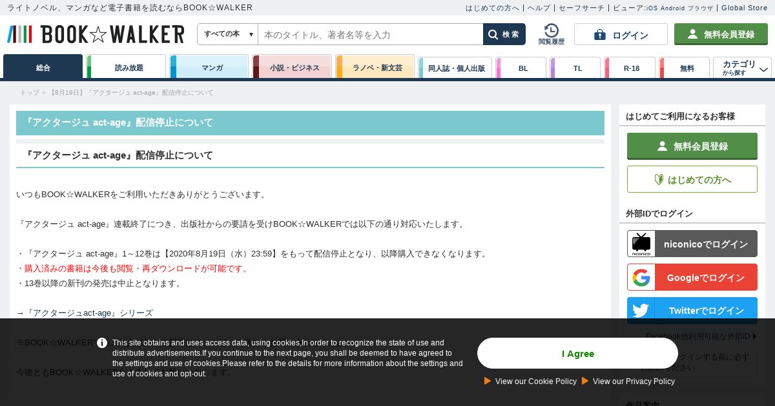The image size is (775, 406).
Task: Open the セーフサーチ link
Action: tap(581, 8)
